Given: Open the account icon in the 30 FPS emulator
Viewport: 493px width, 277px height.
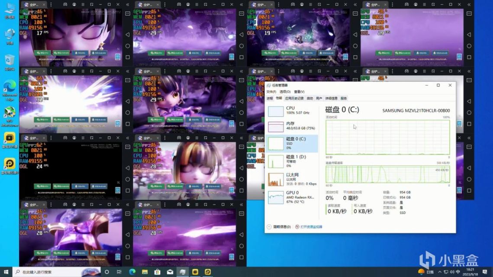Looking at the screenshot, I should [x=74, y=71].
